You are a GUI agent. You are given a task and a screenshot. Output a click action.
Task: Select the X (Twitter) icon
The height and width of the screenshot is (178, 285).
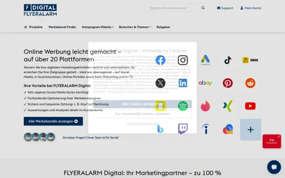point(161,83)
